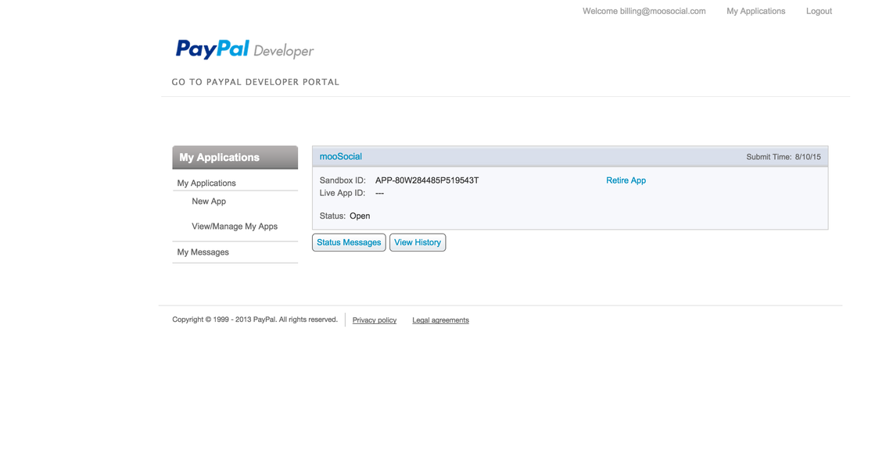
Task: Click the Submit Time 8/10/15 text
Action: 784,158
